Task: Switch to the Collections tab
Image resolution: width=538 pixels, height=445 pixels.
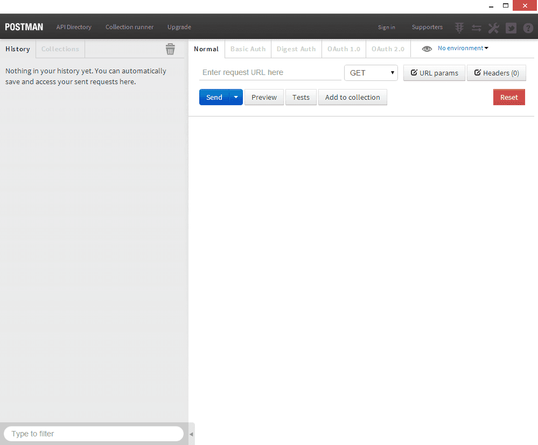Action: pos(60,49)
